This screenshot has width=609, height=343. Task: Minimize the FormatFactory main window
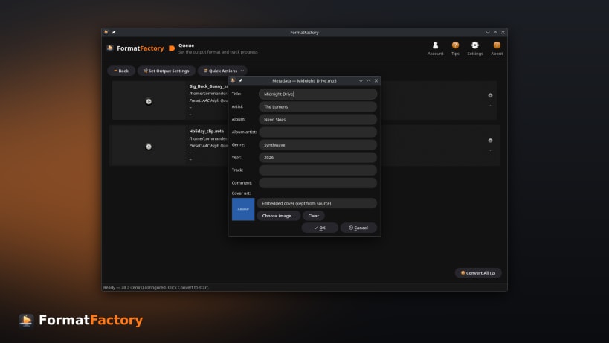pyautogui.click(x=488, y=32)
